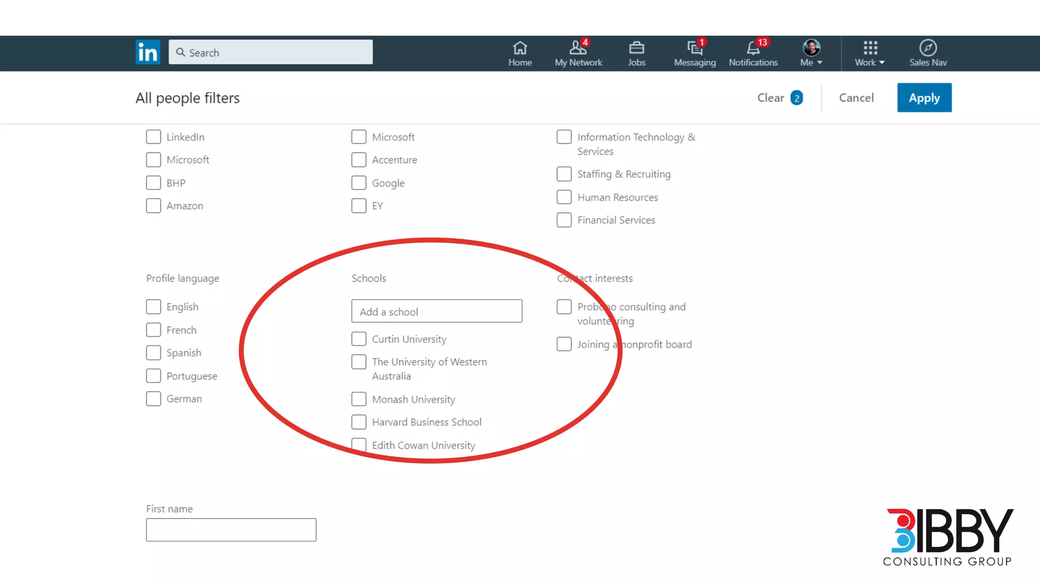The width and height of the screenshot is (1040, 585).
Task: Enable the Staffing & Recruiting checkbox
Action: [x=564, y=174]
